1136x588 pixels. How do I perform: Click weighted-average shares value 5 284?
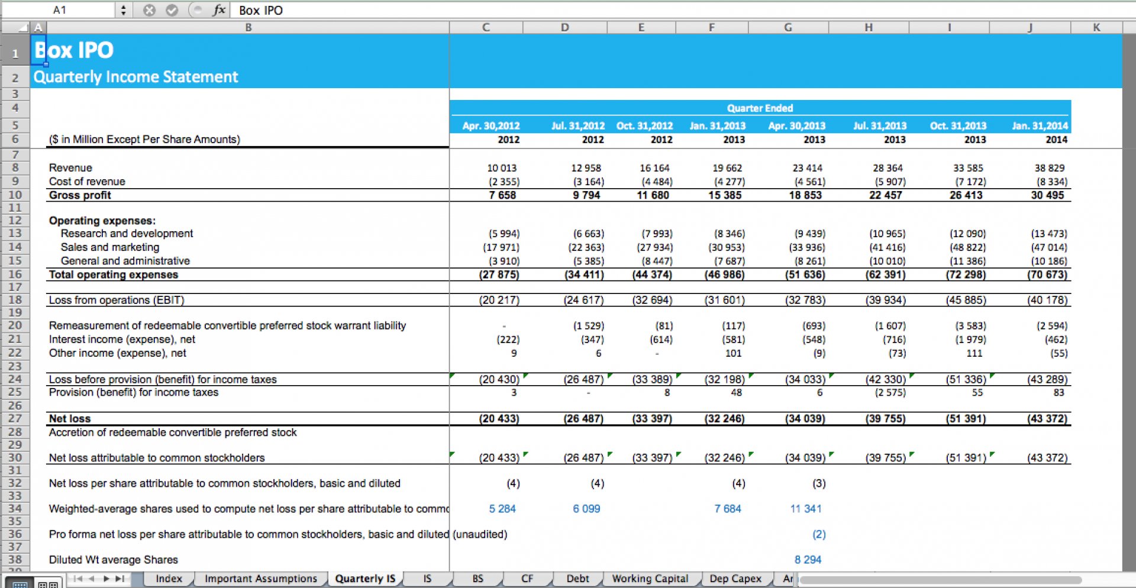(502, 509)
